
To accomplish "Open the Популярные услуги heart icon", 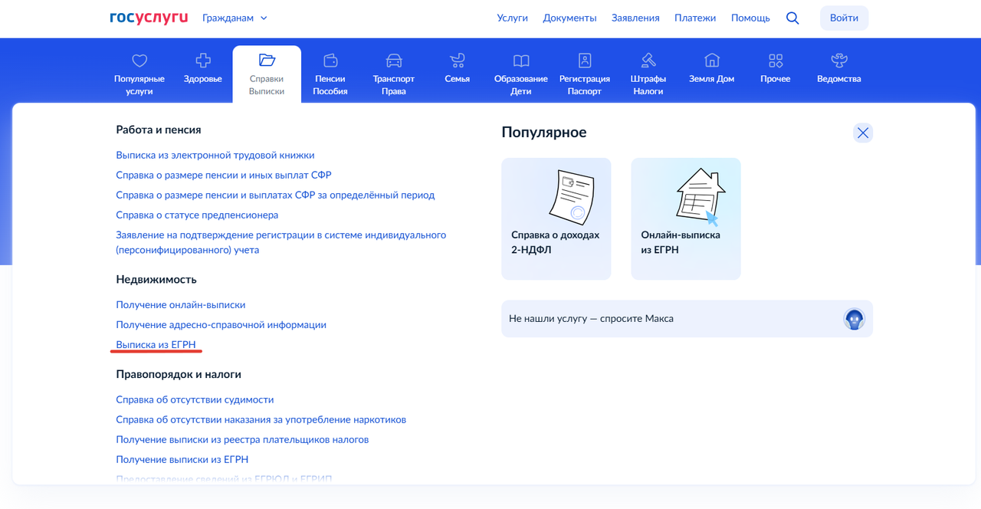I will point(139,61).
